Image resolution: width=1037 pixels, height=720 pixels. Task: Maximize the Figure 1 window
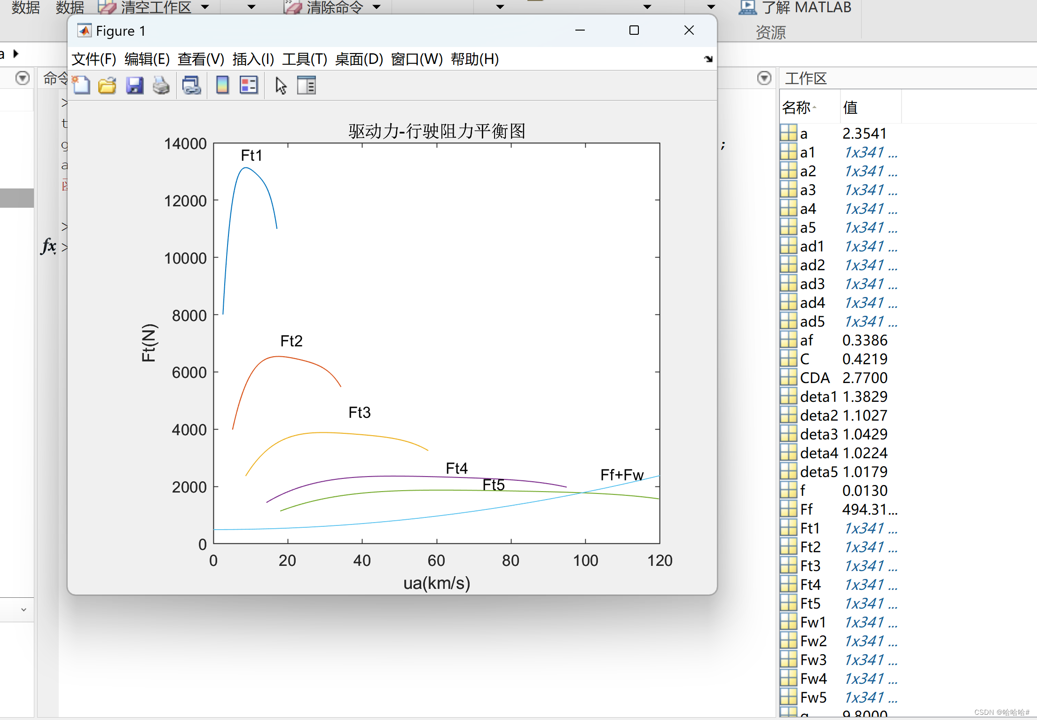(x=634, y=31)
